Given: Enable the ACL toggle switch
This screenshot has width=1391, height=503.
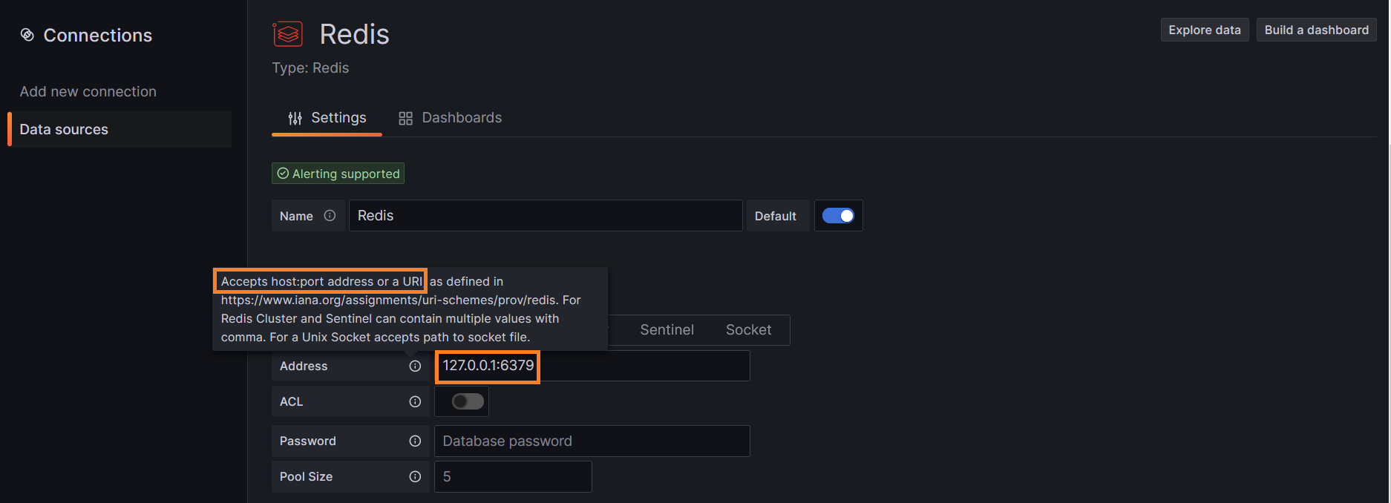Looking at the screenshot, I should (468, 401).
